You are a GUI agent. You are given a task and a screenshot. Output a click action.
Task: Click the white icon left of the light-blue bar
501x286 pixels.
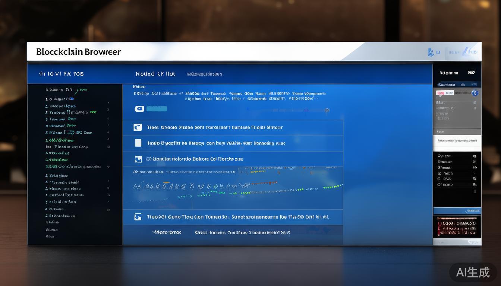(x=139, y=109)
